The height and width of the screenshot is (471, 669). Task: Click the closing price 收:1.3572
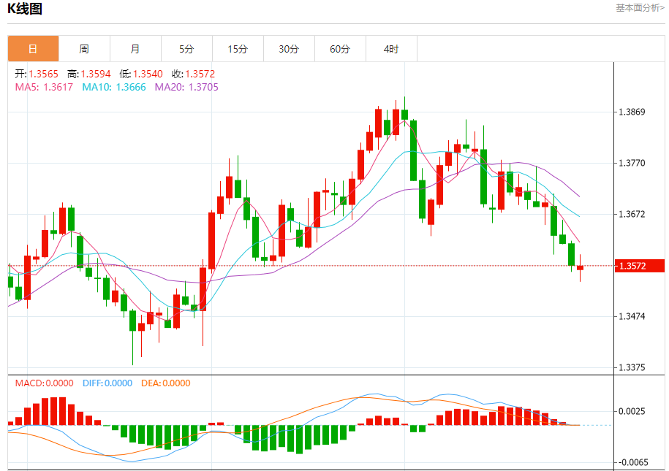(x=193, y=74)
